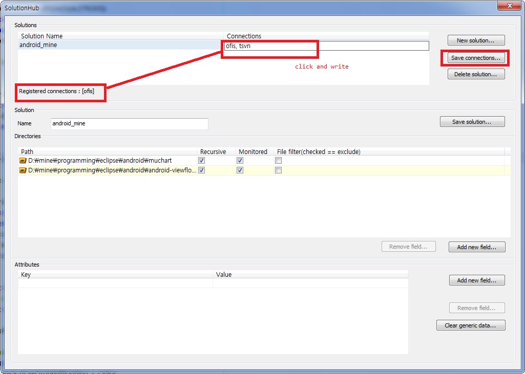
Task: Click the empty Value cell in Attributes
Action: point(310,283)
